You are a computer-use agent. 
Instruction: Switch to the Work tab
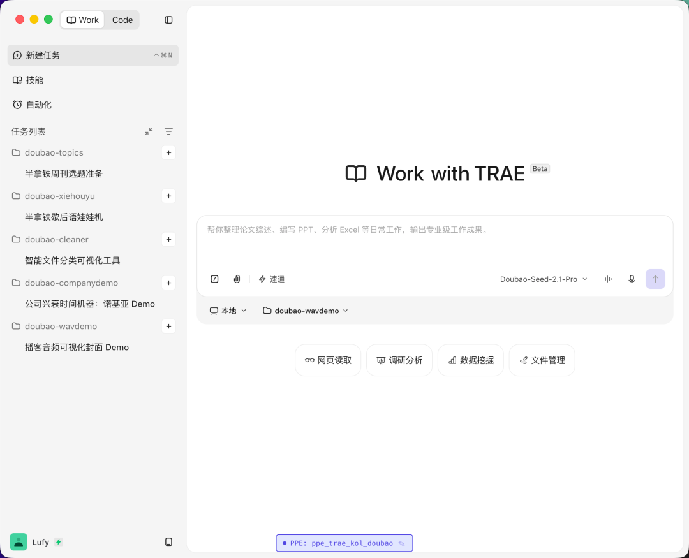point(82,20)
